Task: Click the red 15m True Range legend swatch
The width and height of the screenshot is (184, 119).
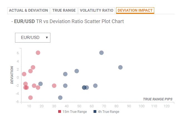Action: click(x=60, y=112)
